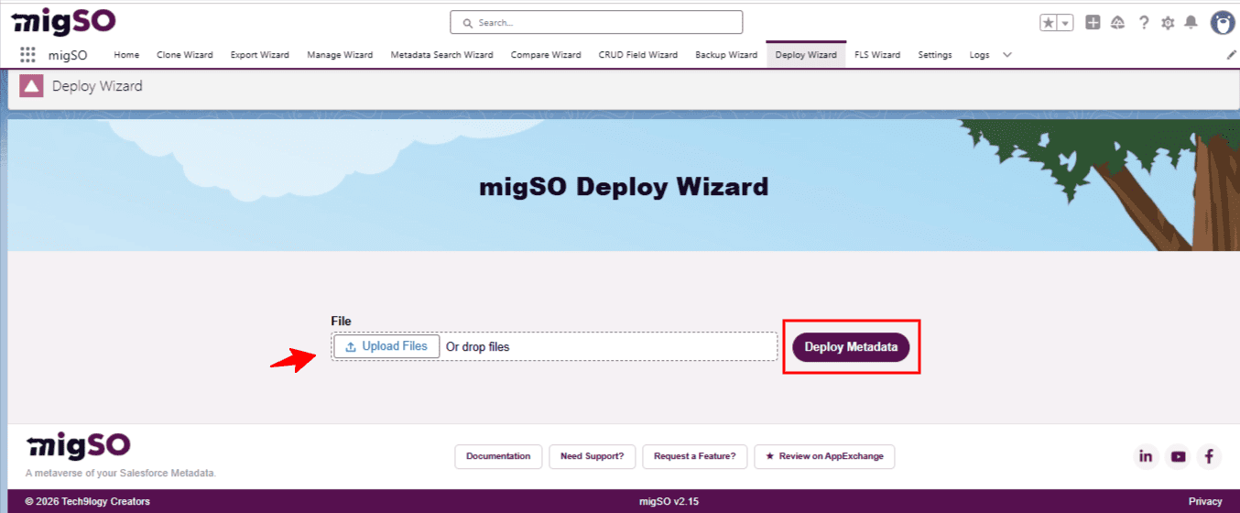
Task: Open the Clone Wizard tab
Action: (185, 55)
